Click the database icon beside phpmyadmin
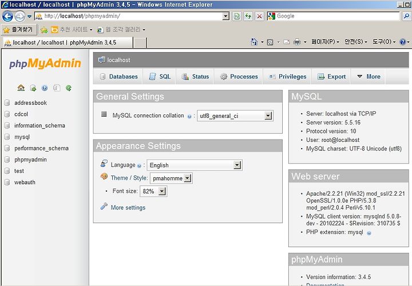 point(7,160)
